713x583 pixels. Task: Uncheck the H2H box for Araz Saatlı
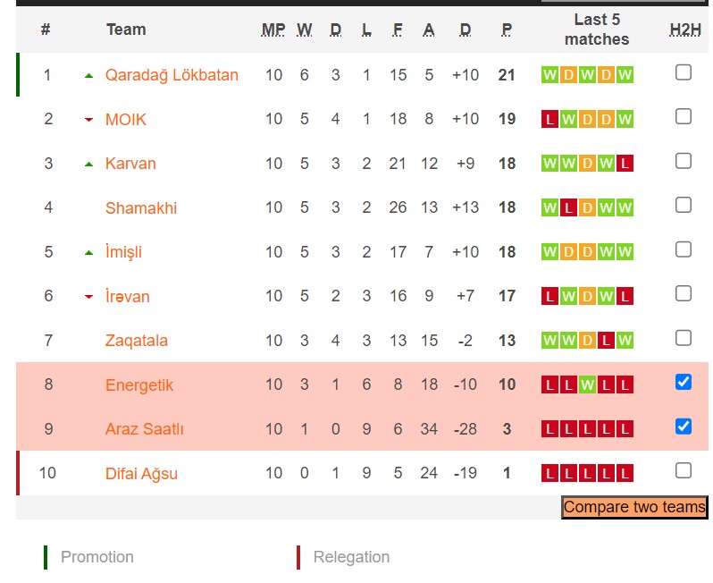coord(684,427)
